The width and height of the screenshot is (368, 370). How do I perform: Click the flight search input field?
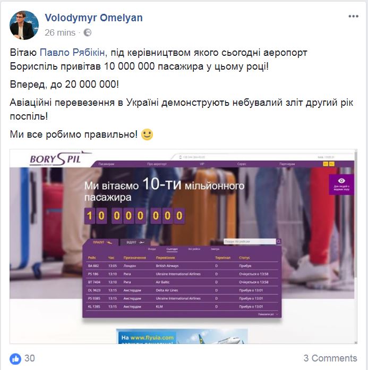[x=250, y=241]
